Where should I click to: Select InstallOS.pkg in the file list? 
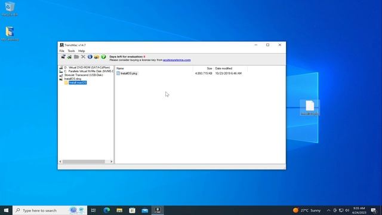click(129, 73)
